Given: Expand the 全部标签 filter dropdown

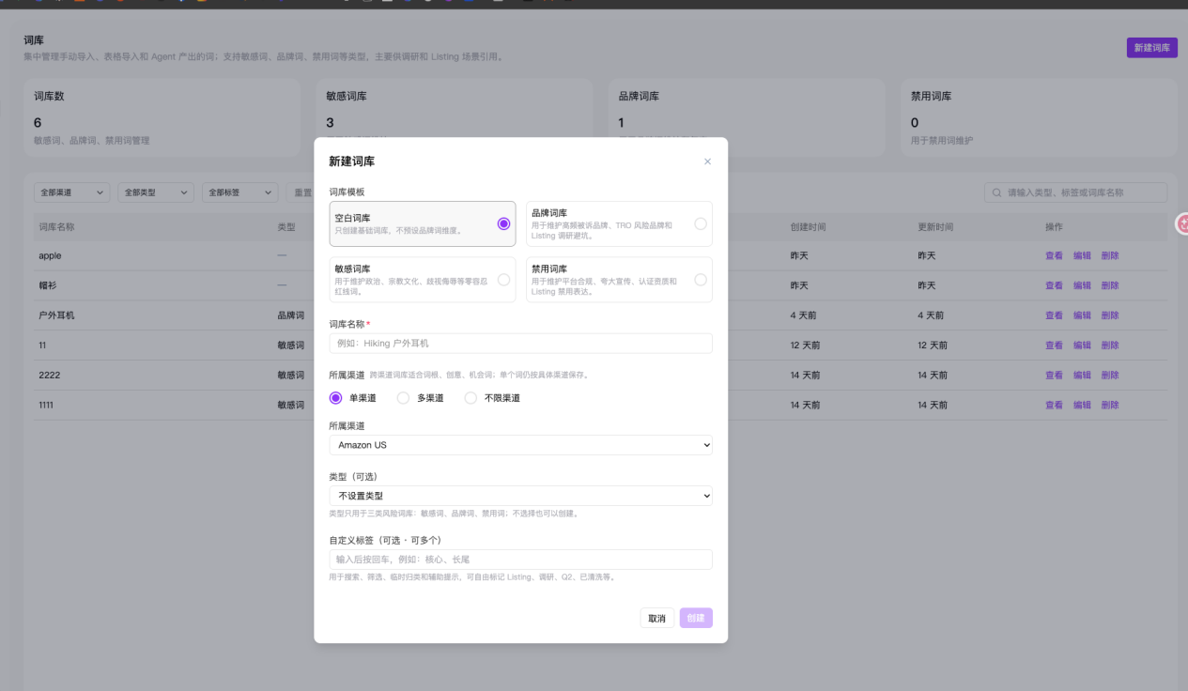Looking at the screenshot, I should [x=240, y=192].
